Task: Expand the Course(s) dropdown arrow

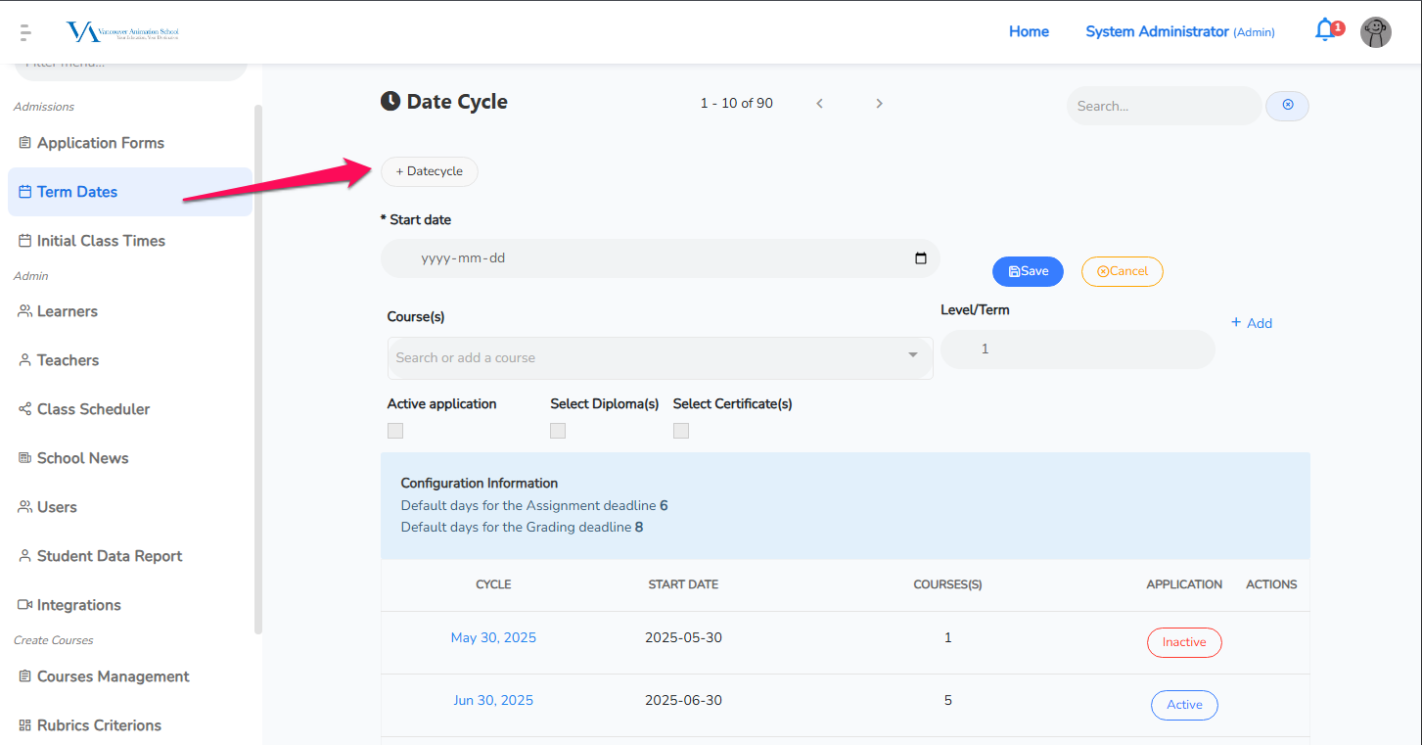Action: click(x=913, y=355)
